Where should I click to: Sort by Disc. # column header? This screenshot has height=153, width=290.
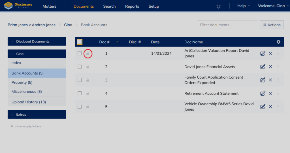tap(135, 42)
